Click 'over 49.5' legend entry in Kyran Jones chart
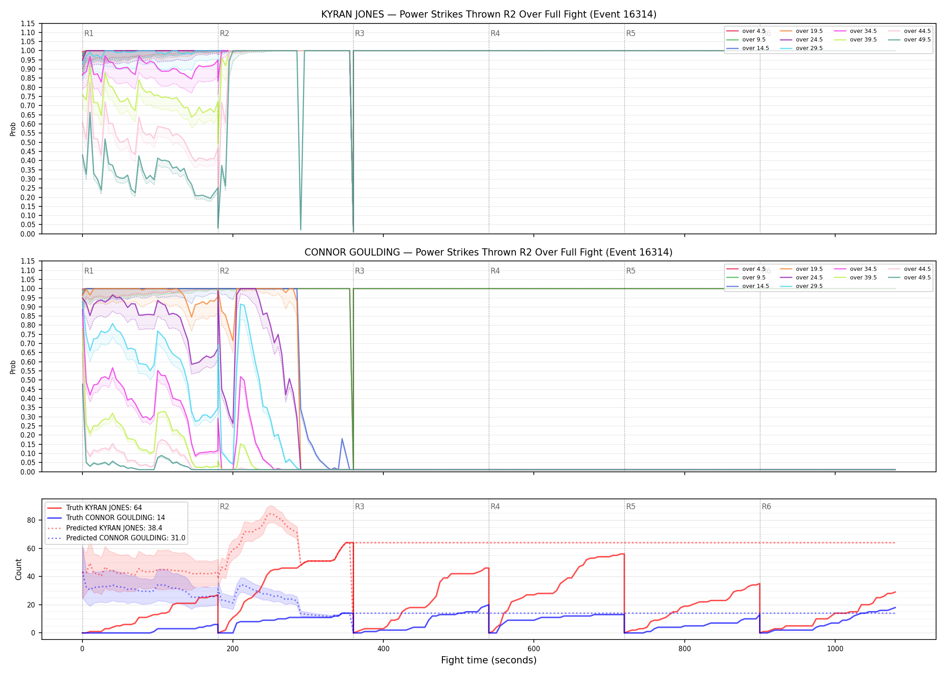This screenshot has width=946, height=676. pos(910,40)
